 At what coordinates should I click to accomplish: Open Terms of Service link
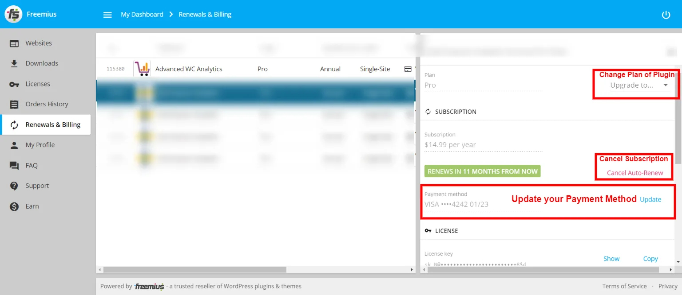624,286
